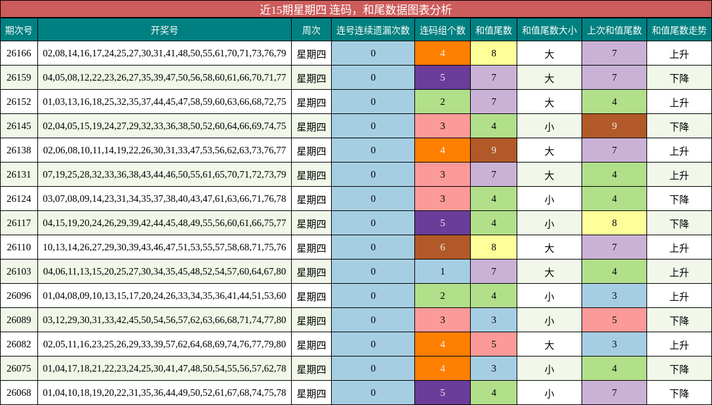Click draw numbers starting 01,04,17,18,21 for 26075

tap(165, 369)
